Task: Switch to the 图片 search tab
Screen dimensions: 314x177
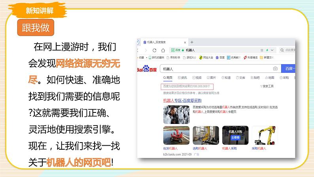Action: (212, 78)
